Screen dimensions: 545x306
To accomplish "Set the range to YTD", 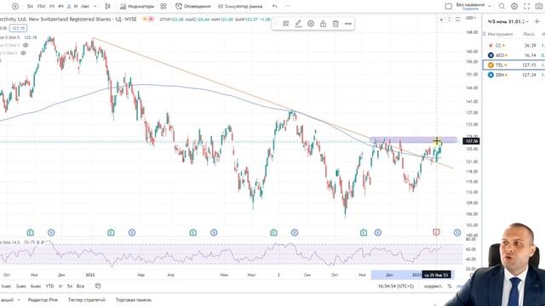I will click(49, 286).
